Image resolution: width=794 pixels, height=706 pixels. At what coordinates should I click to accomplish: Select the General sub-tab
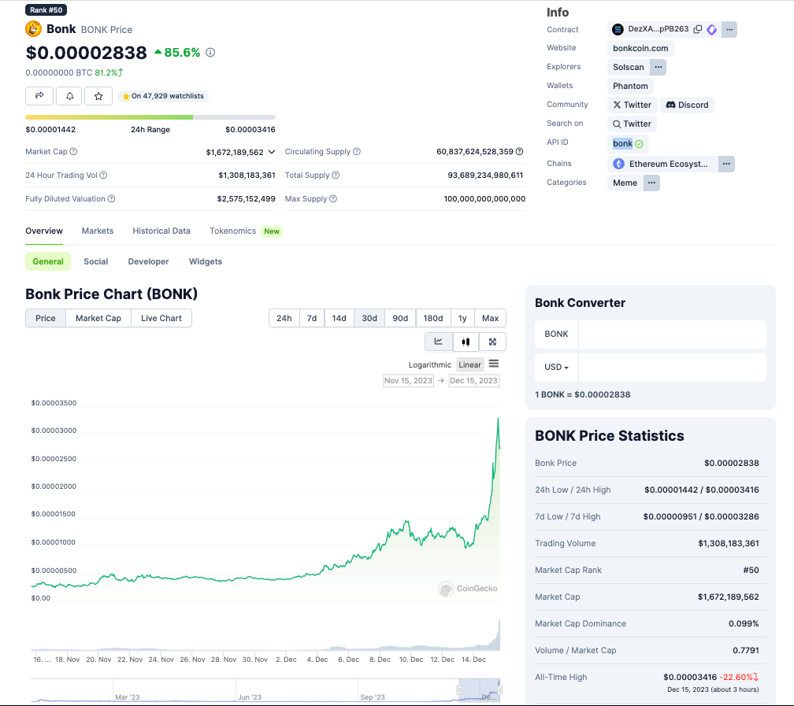click(48, 261)
